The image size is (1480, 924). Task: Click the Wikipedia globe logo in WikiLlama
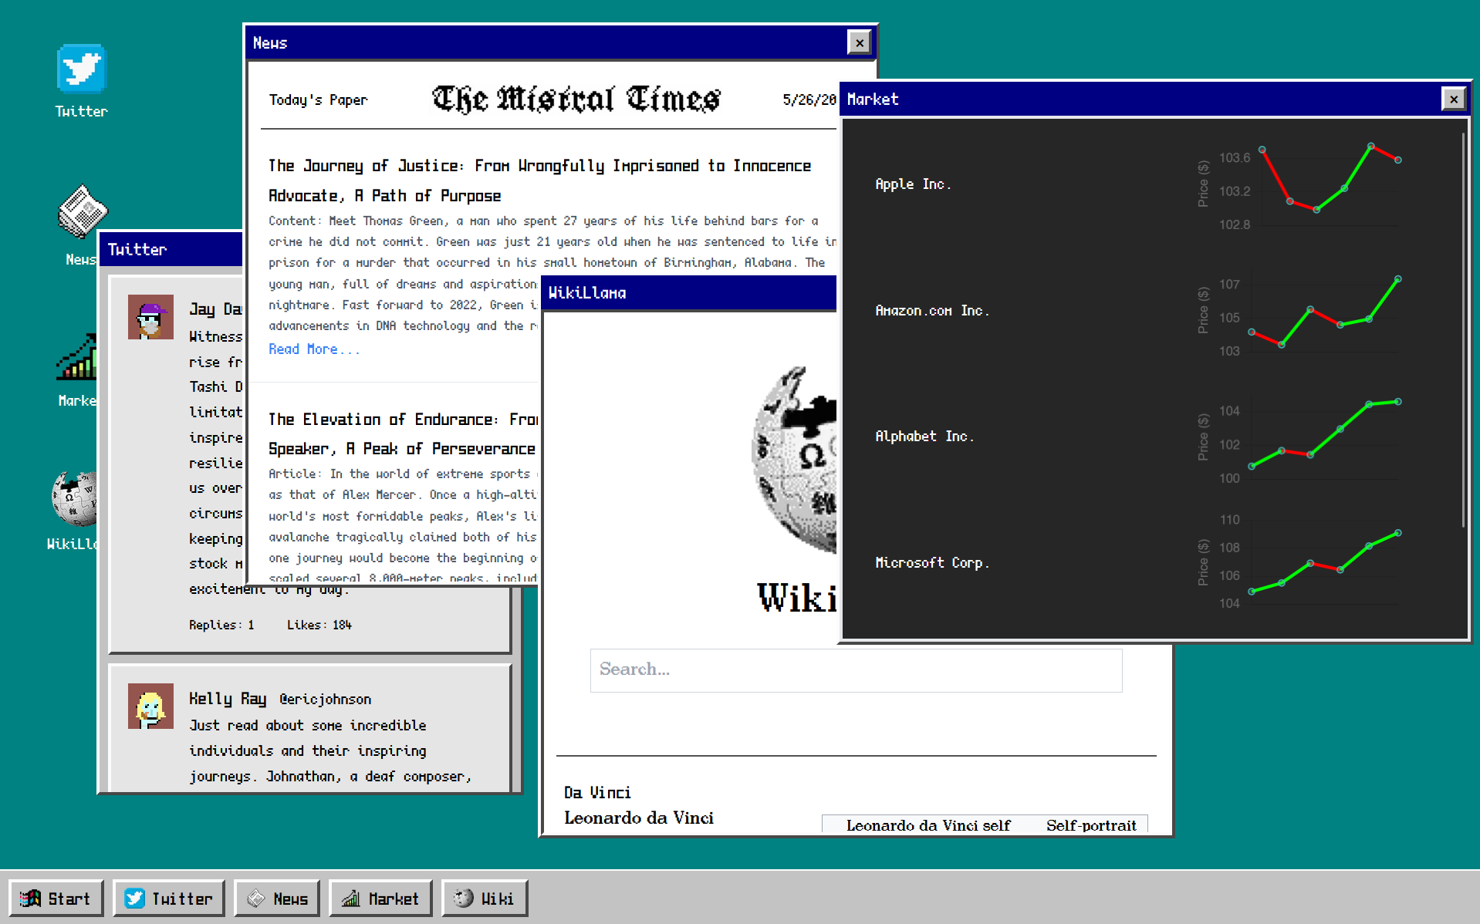click(x=795, y=459)
